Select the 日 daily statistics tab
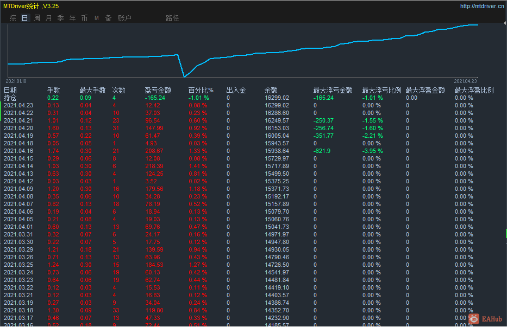Screen dimensions: 507x327 [25, 18]
